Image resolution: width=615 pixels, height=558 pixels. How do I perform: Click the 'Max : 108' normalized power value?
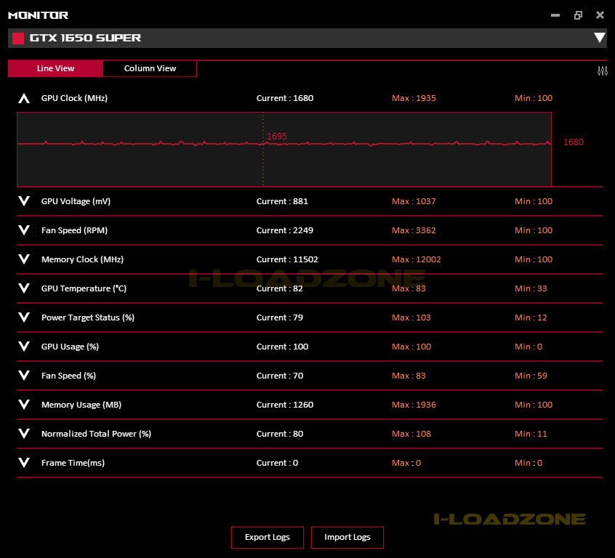411,433
